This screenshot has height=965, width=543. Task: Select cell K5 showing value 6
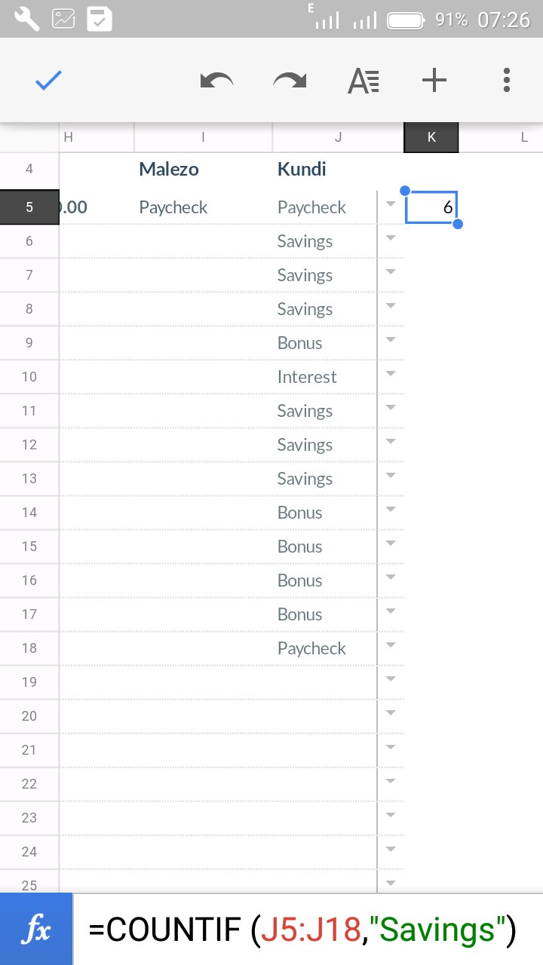431,207
